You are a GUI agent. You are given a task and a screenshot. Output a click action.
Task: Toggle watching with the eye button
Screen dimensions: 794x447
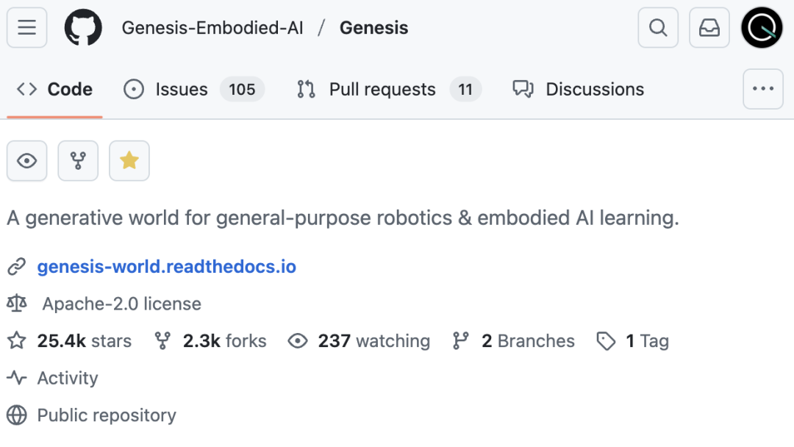point(27,160)
